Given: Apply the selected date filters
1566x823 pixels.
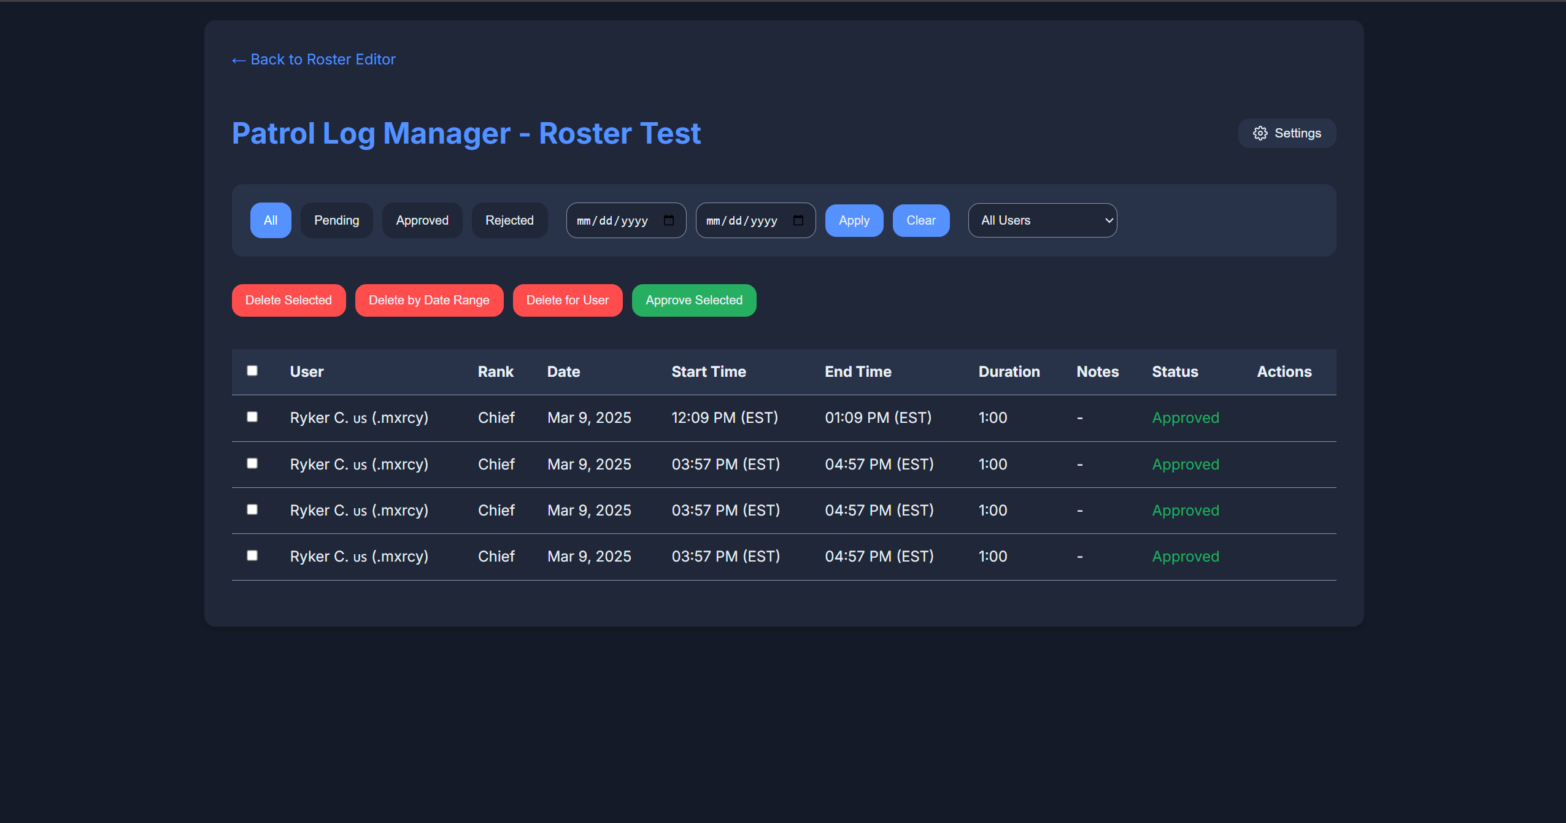Looking at the screenshot, I should pos(854,220).
